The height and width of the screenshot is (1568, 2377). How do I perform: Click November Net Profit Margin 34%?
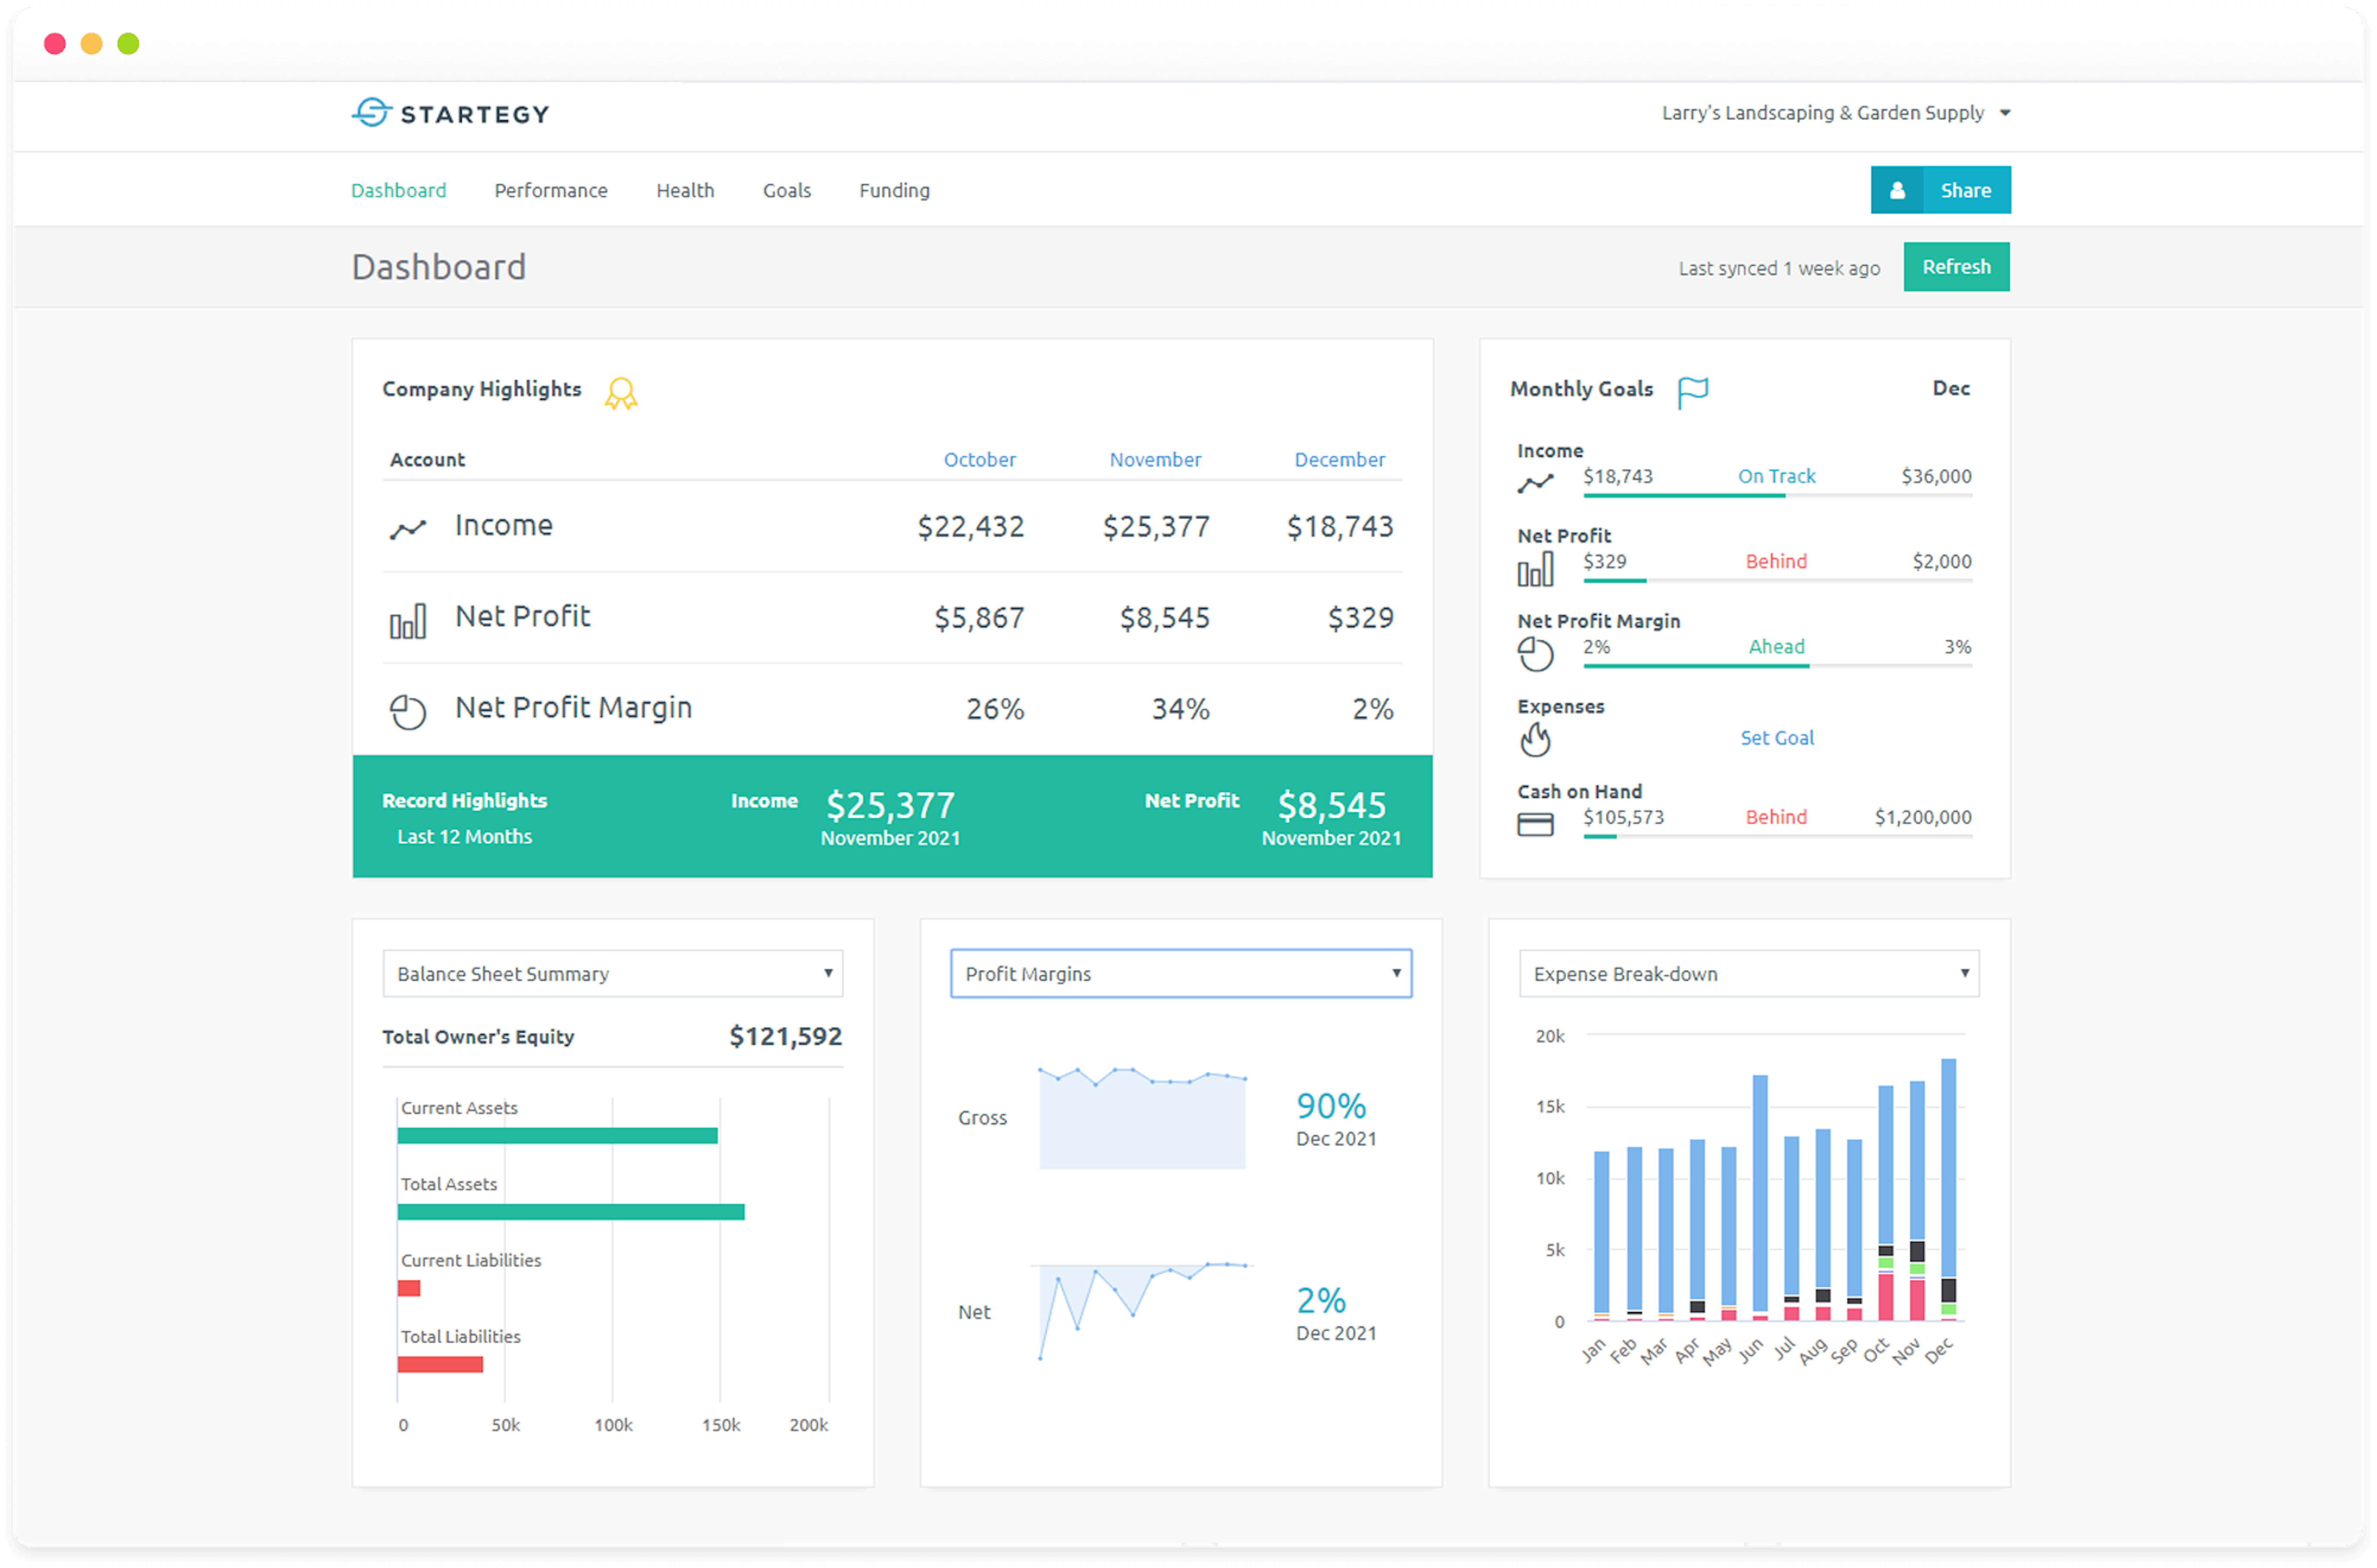(1181, 710)
